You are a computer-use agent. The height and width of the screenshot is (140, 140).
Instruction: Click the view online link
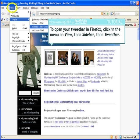(x=59, y=122)
